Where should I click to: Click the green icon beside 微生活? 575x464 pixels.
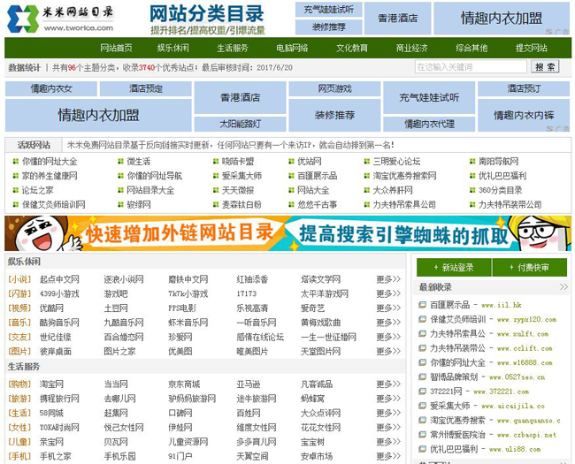[x=120, y=161]
